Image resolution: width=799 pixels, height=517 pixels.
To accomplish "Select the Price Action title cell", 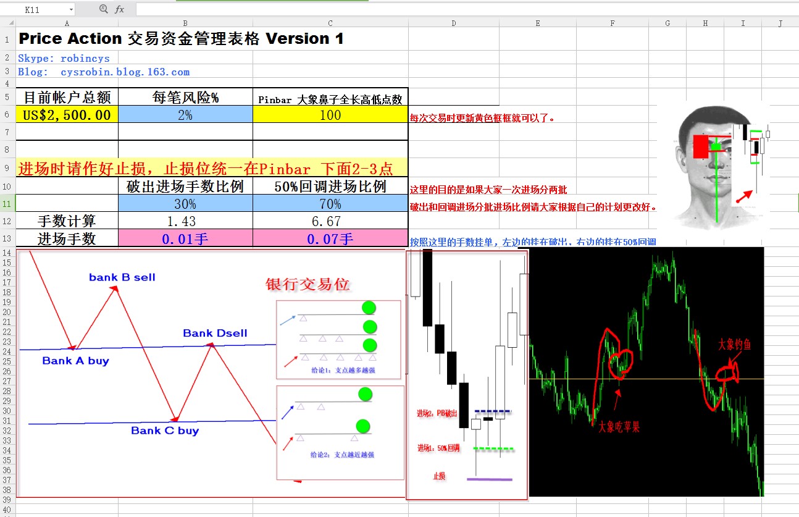I will point(181,38).
